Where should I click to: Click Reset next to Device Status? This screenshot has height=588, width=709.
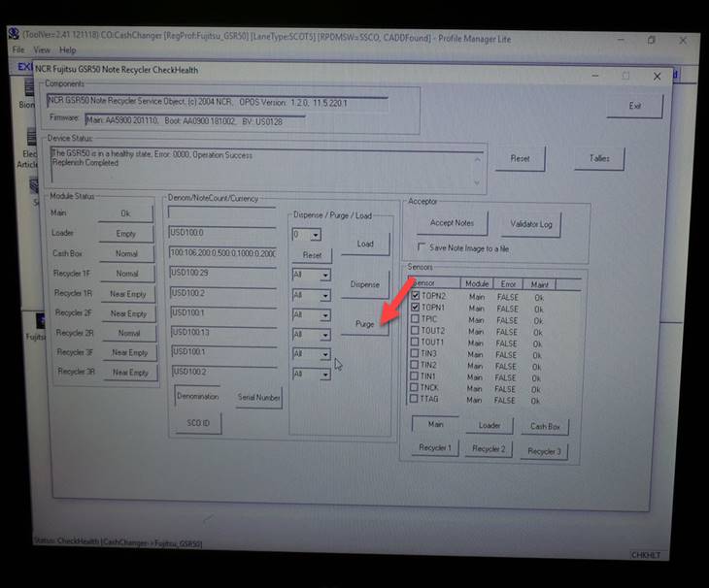520,158
